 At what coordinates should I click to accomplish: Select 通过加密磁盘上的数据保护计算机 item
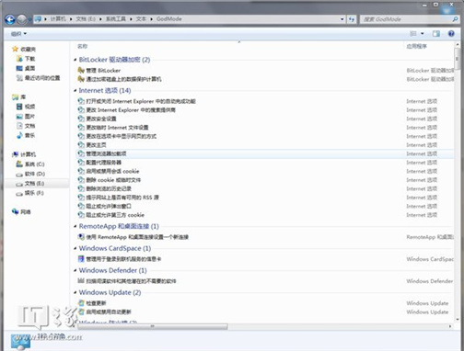123,79
